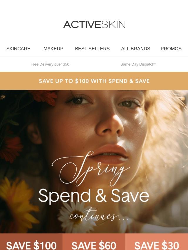Click the woman's face in hero image
The height and width of the screenshot is (250, 188).
tap(103, 128)
